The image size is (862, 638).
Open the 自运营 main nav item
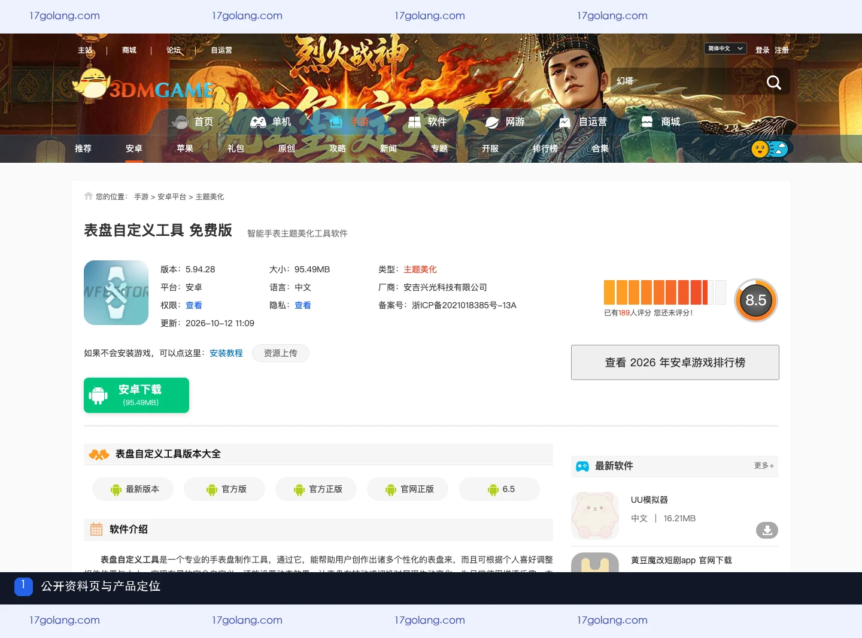(582, 122)
